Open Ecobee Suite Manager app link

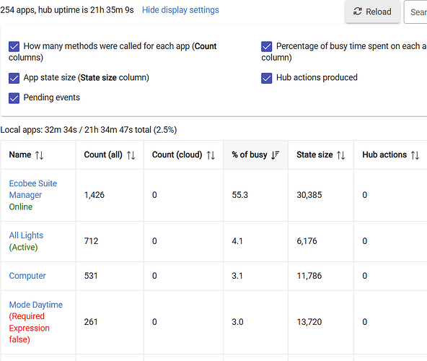click(33, 189)
